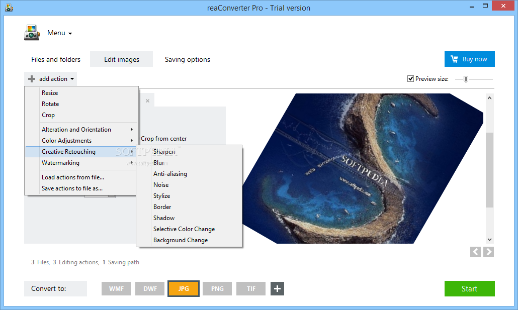Image resolution: width=518 pixels, height=310 pixels.
Task: Maximize the reaConverter window
Action: click(485, 6)
